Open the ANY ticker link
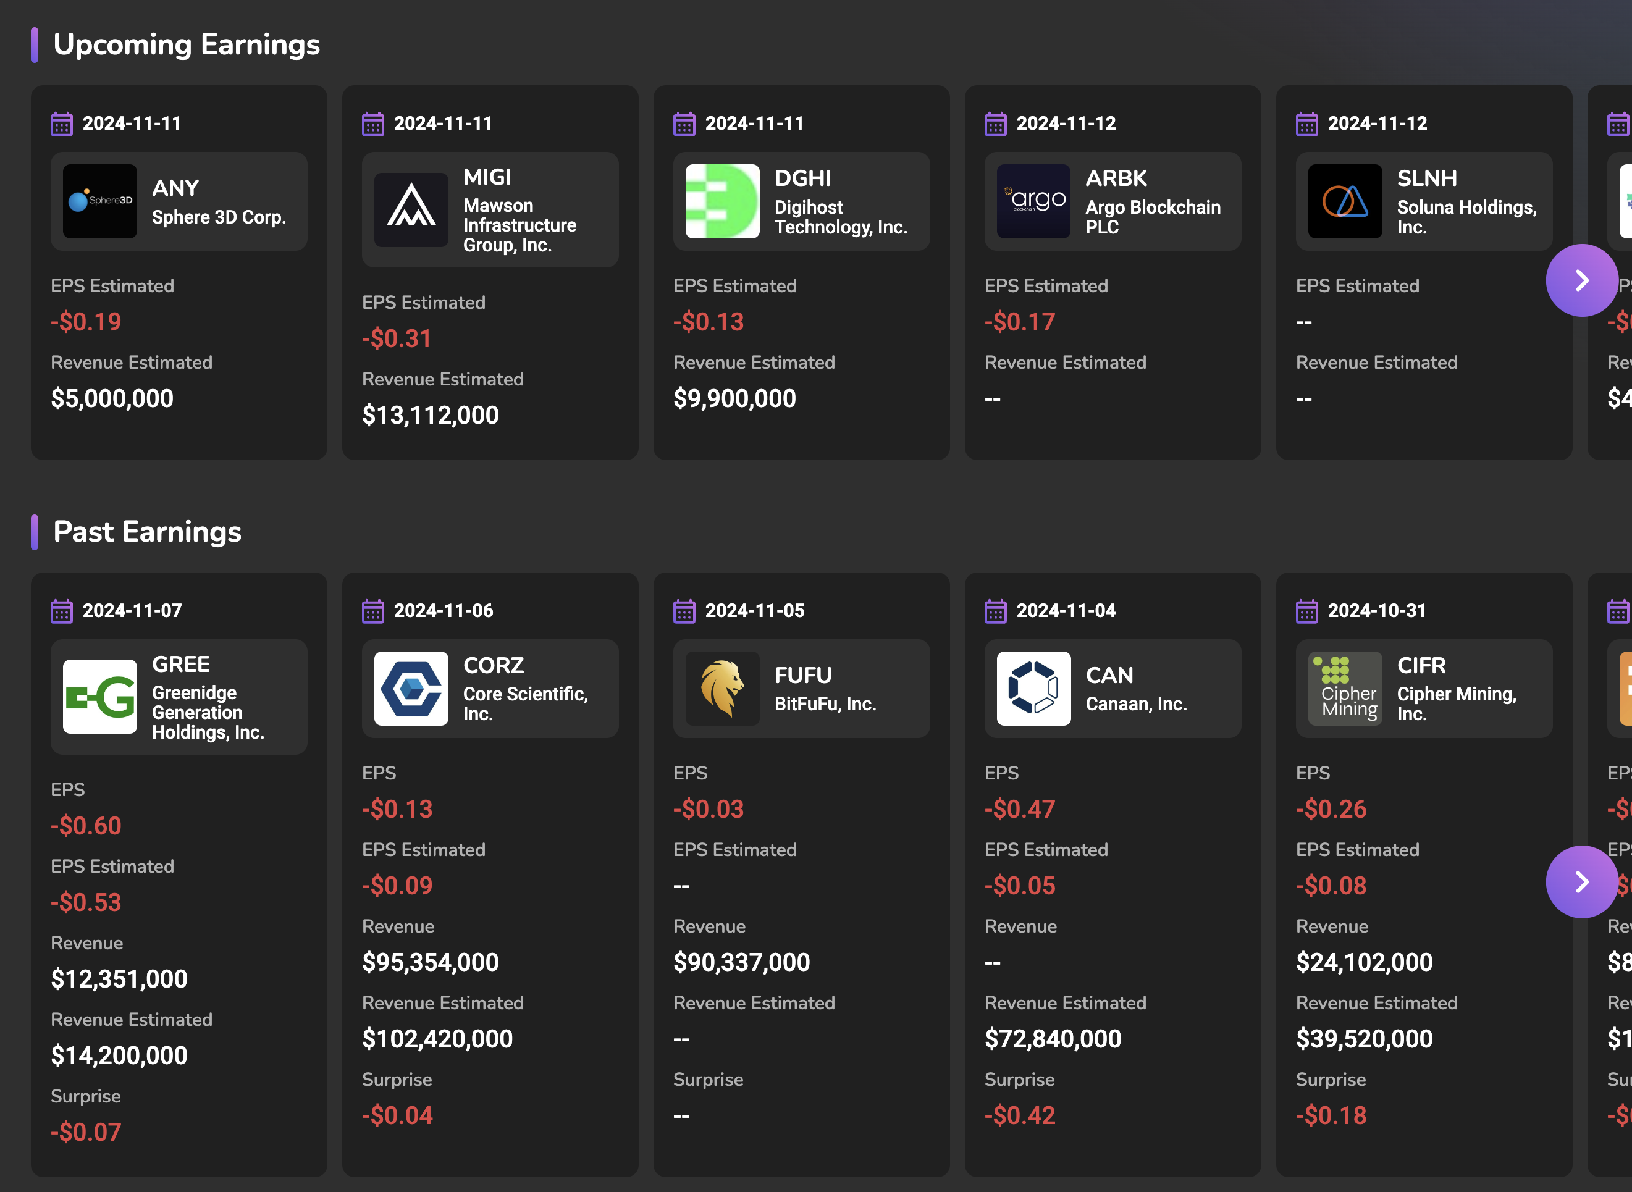The width and height of the screenshot is (1632, 1192). point(175,188)
